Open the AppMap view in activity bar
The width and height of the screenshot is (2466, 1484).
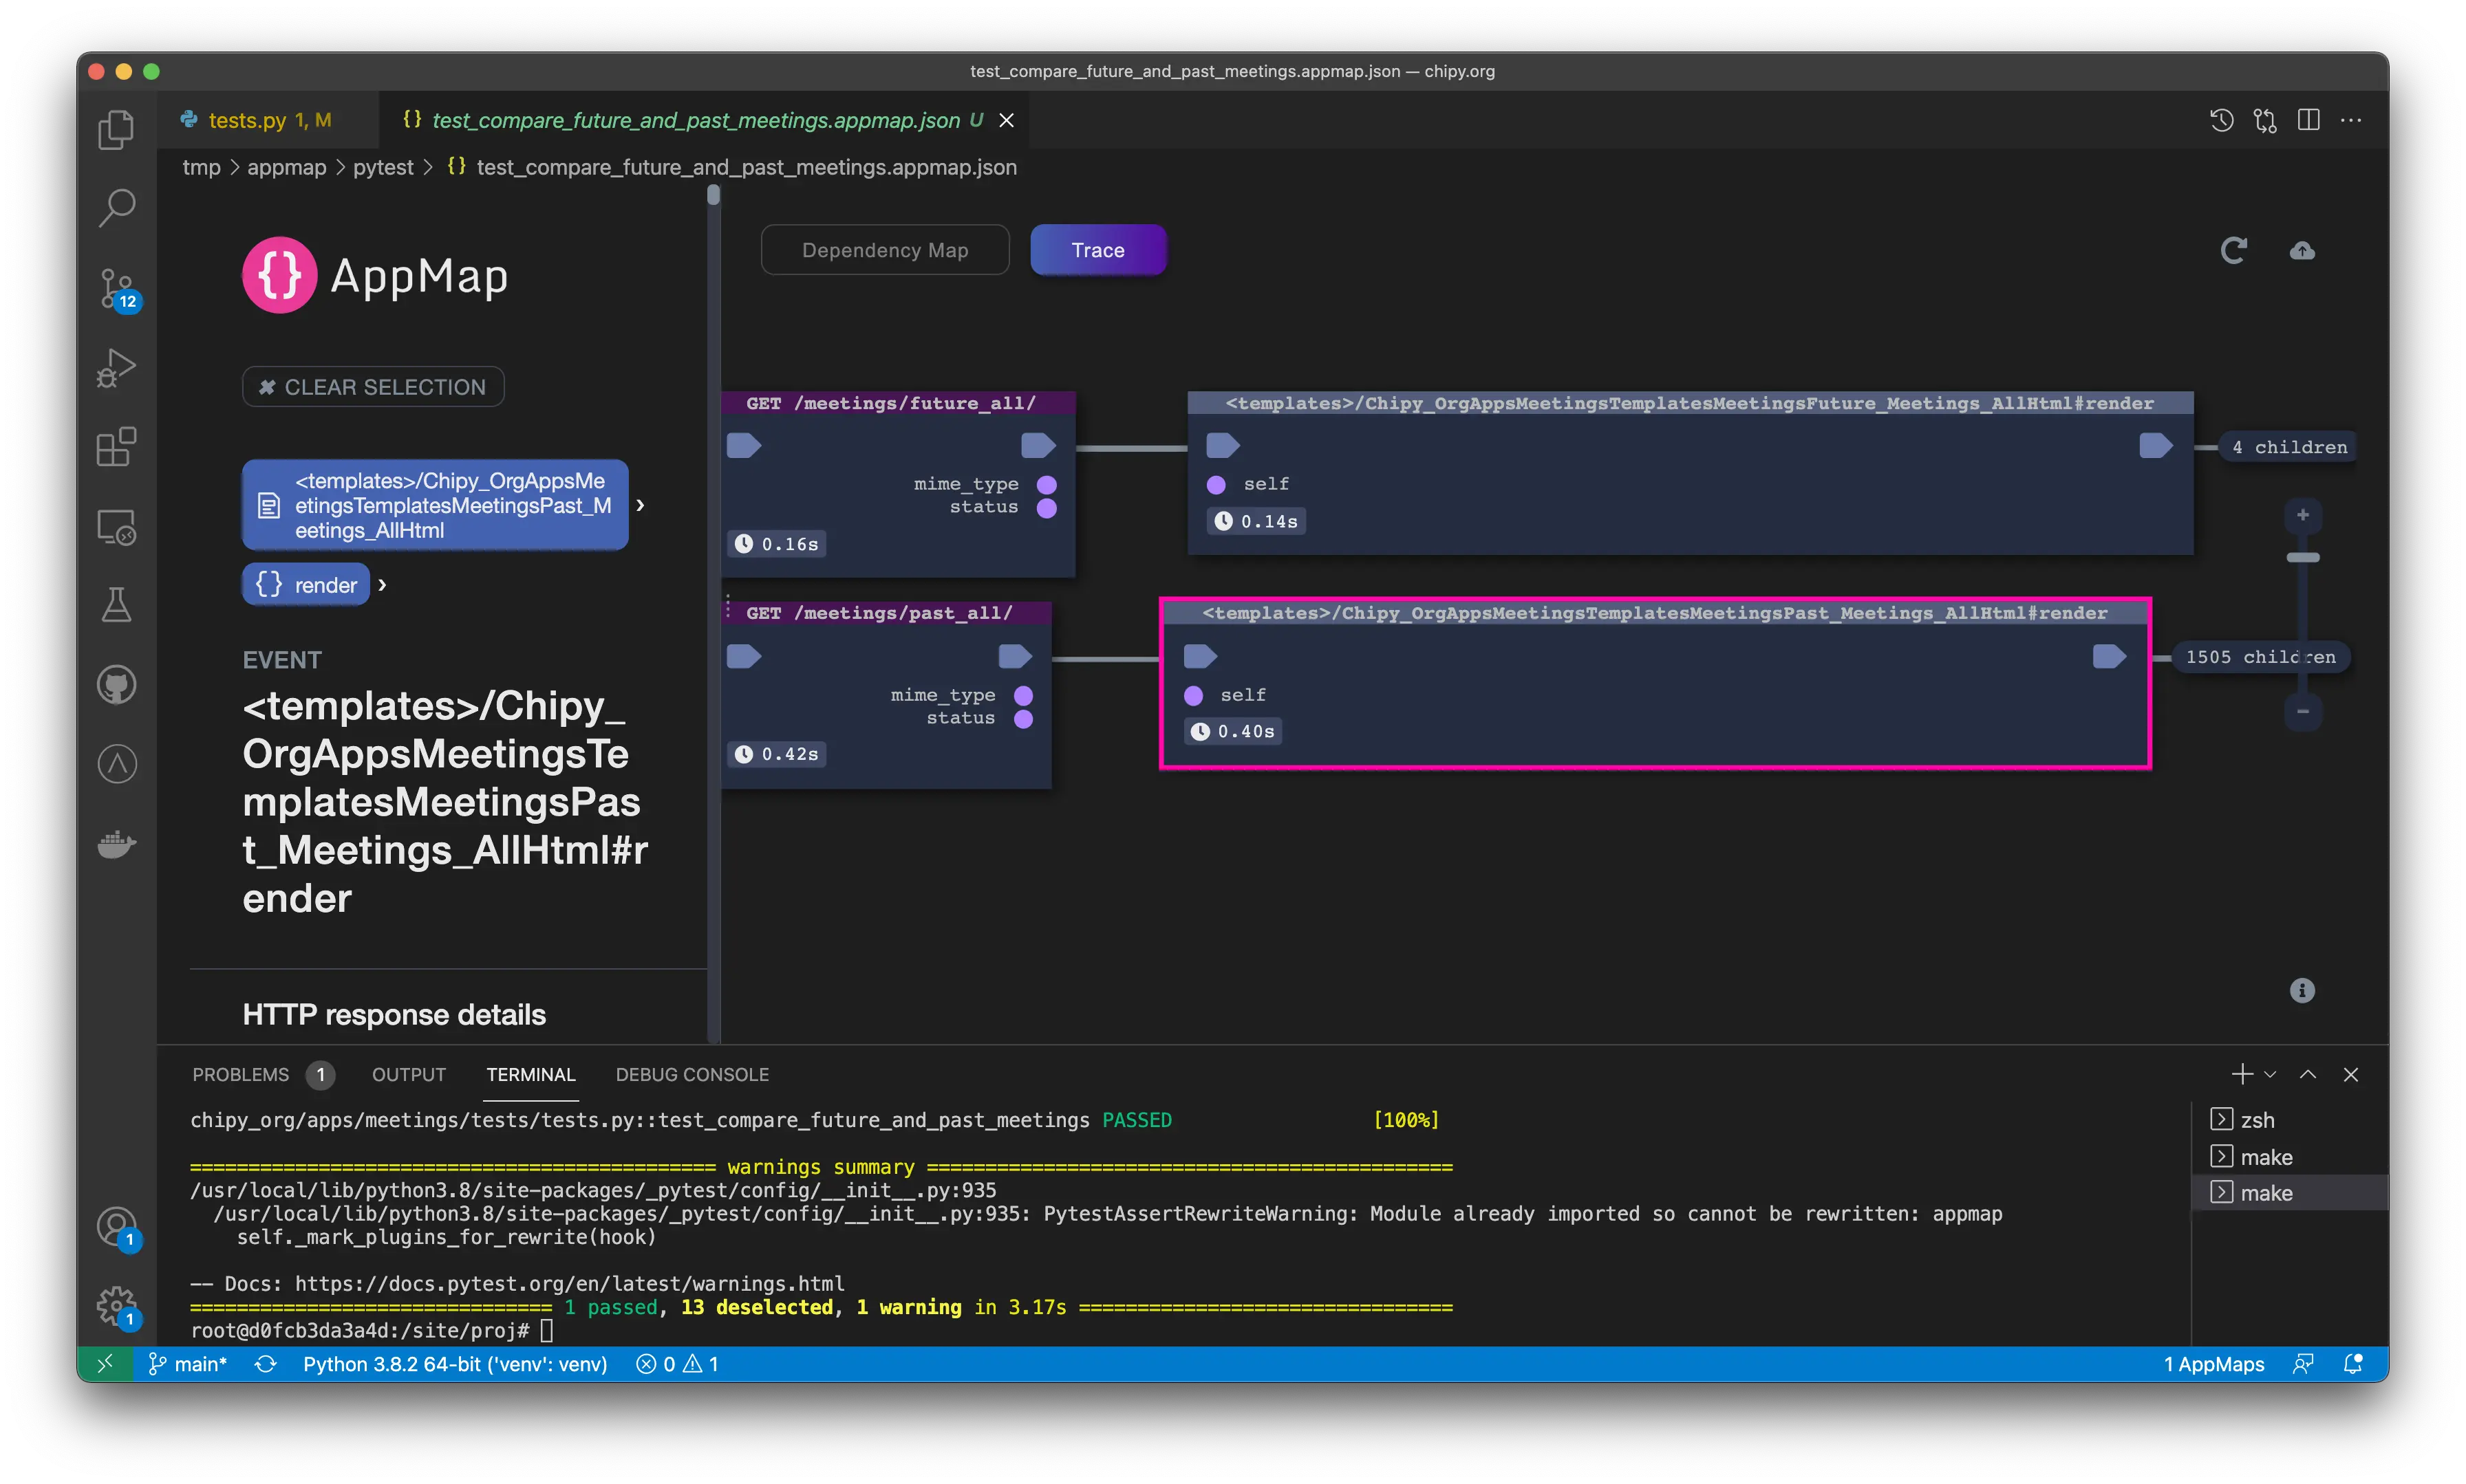(116, 764)
